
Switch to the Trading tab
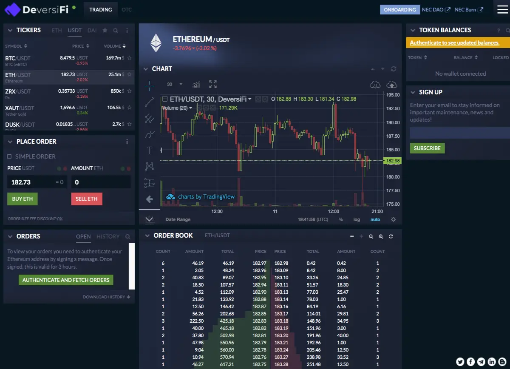click(101, 9)
